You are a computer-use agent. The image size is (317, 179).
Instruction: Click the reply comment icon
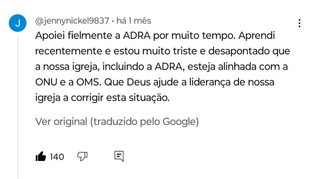tap(119, 156)
